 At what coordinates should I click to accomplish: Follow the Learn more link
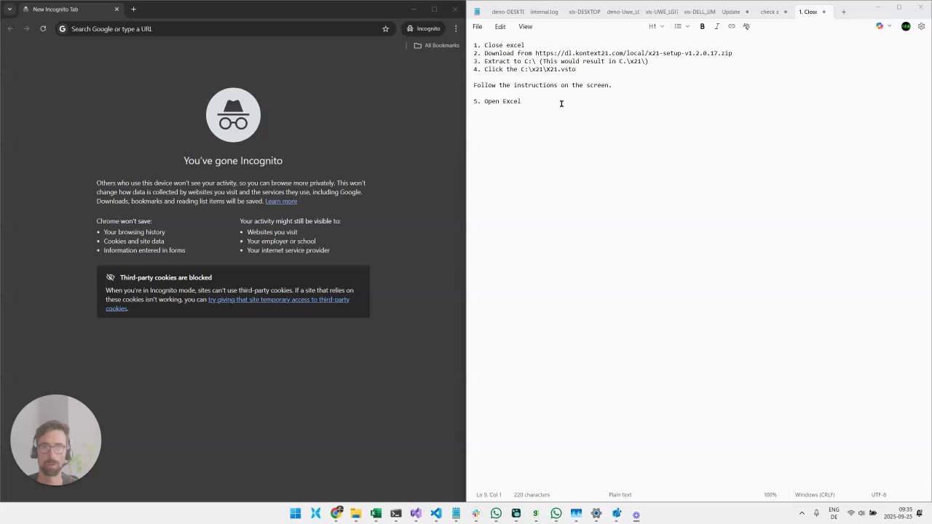281,201
